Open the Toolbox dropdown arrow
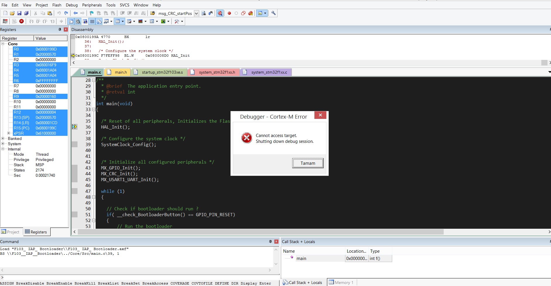Viewport: 551px width, 286px height. click(182, 21)
